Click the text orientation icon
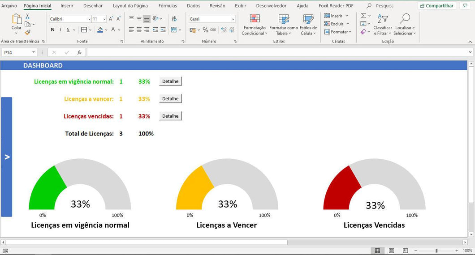The height and width of the screenshot is (255, 475). pos(155,19)
